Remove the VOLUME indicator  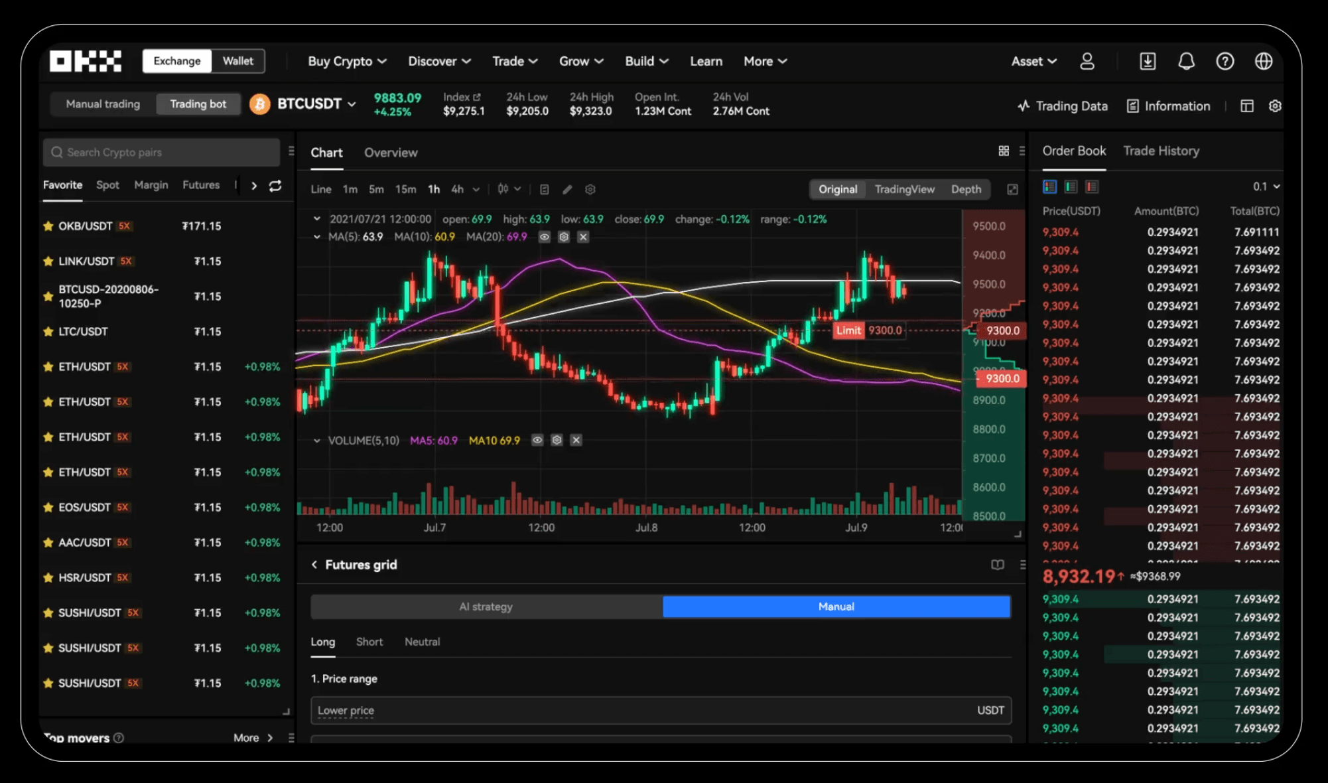coord(576,440)
